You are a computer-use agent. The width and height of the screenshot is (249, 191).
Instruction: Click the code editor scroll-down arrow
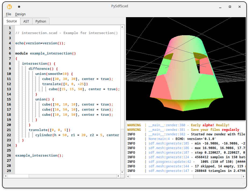(x=122, y=172)
